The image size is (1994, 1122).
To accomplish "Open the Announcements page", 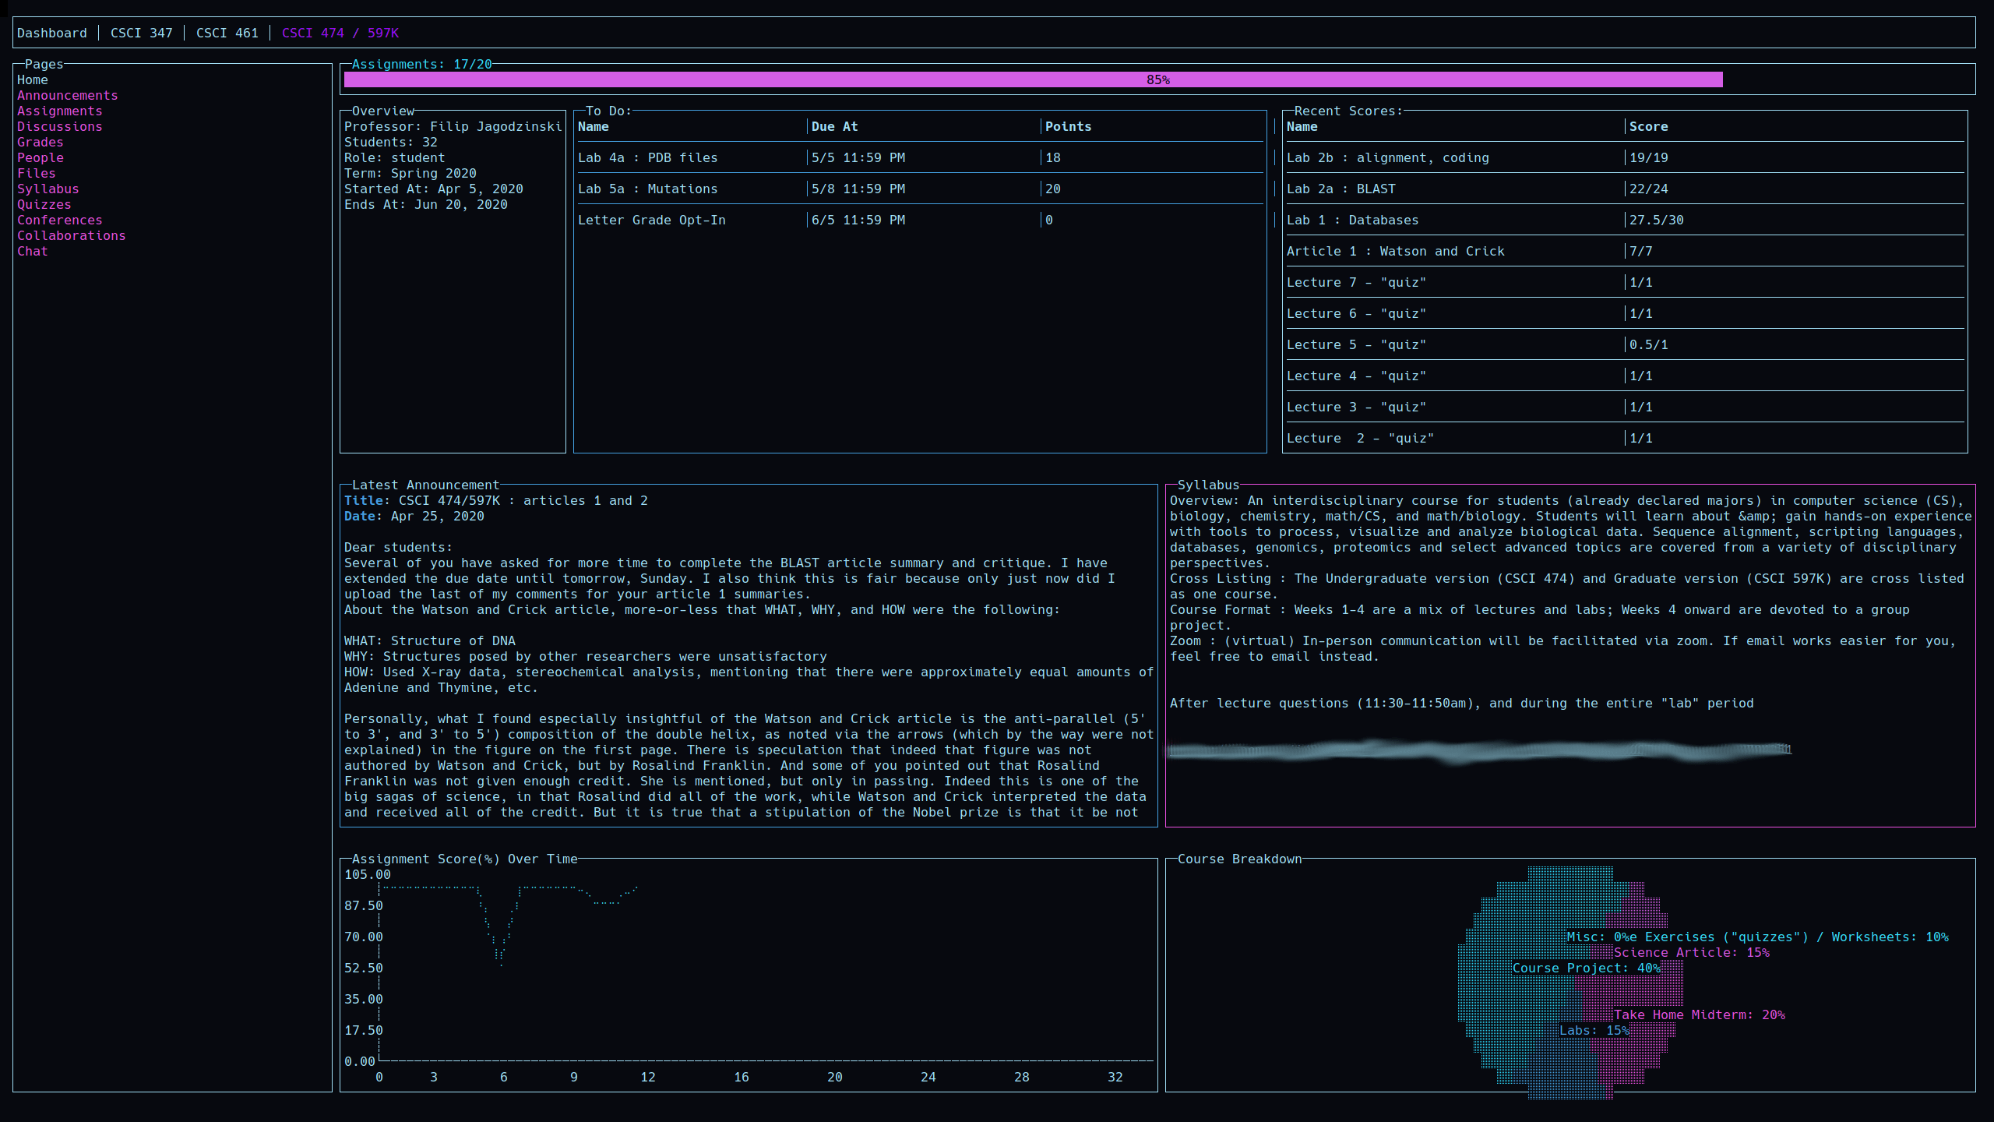I will coord(67,95).
